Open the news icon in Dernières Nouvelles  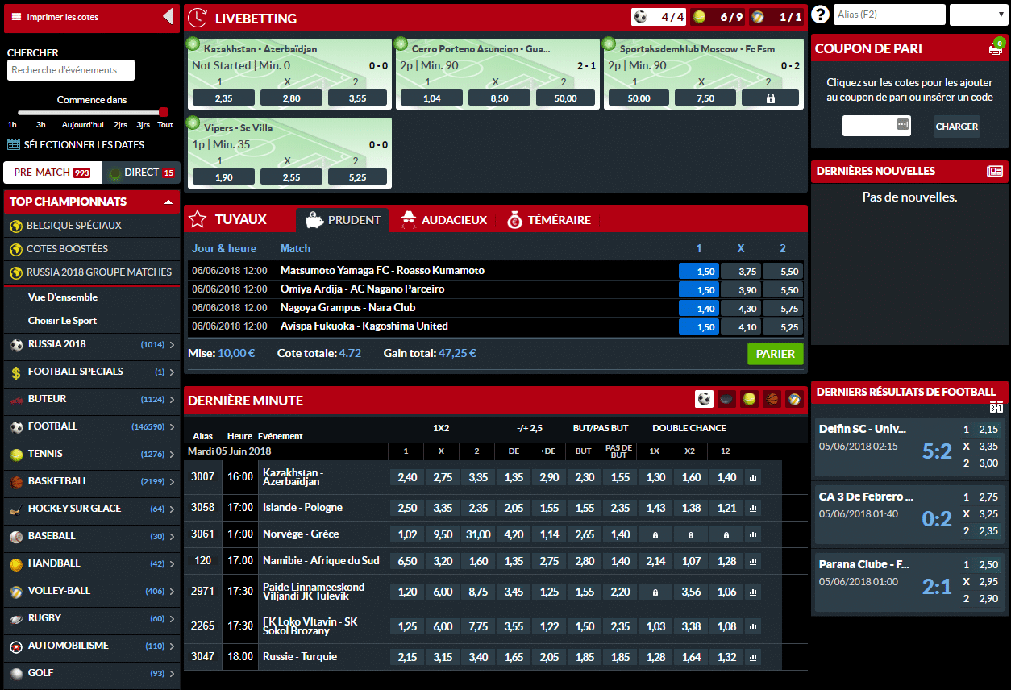pos(995,171)
